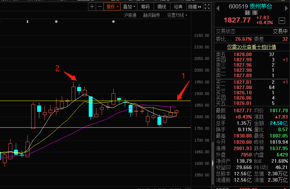Image resolution: width=290 pixels, height=189 pixels.
Task: Zoom in chart with plus button
Action: click(x=92, y=7)
